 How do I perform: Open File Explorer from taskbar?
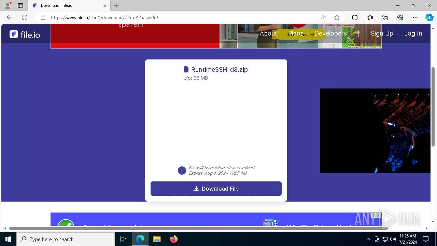click(x=157, y=239)
